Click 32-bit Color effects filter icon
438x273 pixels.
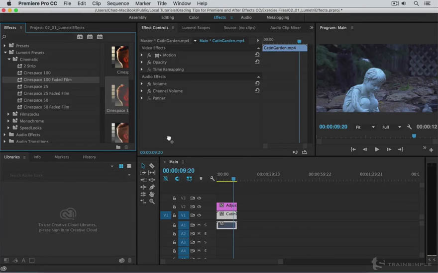pos(90,37)
